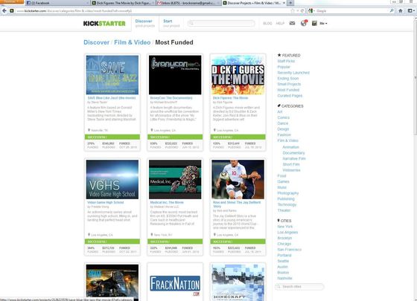Open the Kickstarter activity globe notification icon

(x=304, y=23)
